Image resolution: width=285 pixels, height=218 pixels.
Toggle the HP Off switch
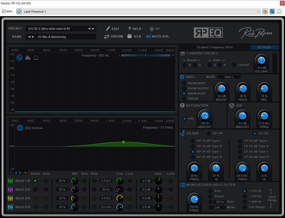tap(209, 134)
